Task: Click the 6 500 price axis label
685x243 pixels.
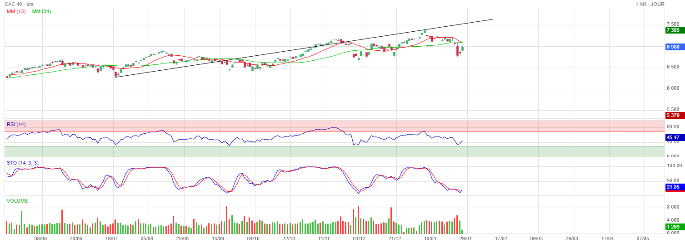Action: 673,67
